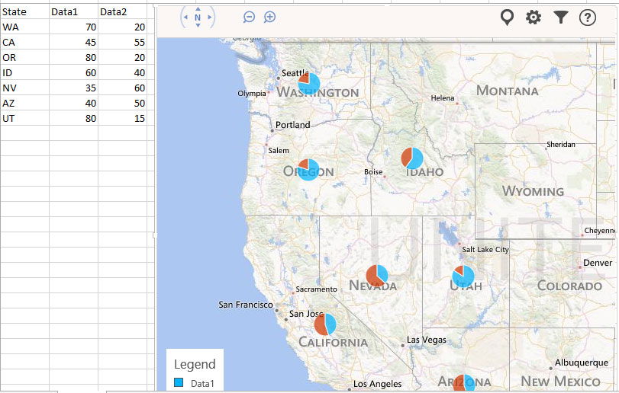Select the Data2 column header cell
The image size is (619, 393).
tap(123, 12)
